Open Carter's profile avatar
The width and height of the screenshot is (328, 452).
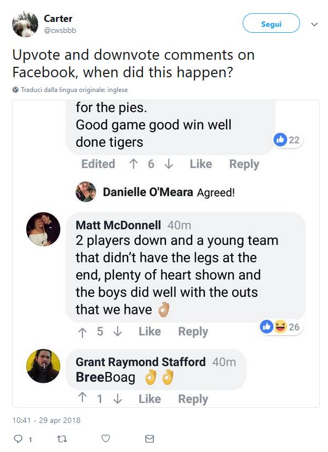pos(25,25)
